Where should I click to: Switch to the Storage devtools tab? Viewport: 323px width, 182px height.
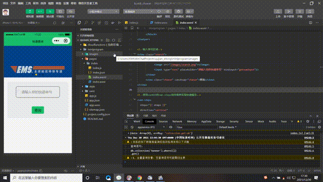(x=220, y=121)
